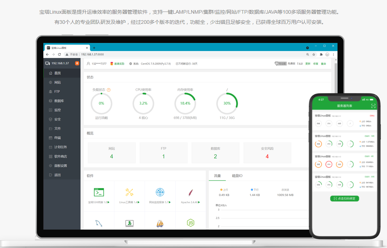Bookmark the page with the star icon

click(x=314, y=55)
